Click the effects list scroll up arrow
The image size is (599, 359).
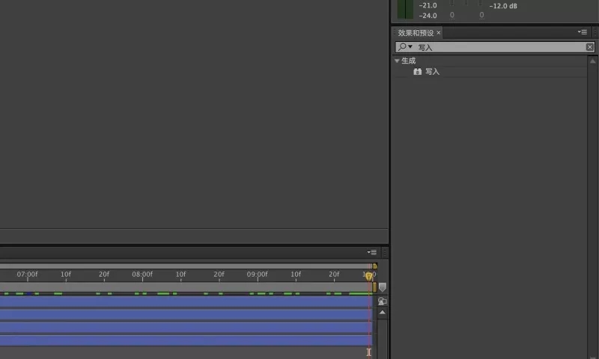(592, 61)
